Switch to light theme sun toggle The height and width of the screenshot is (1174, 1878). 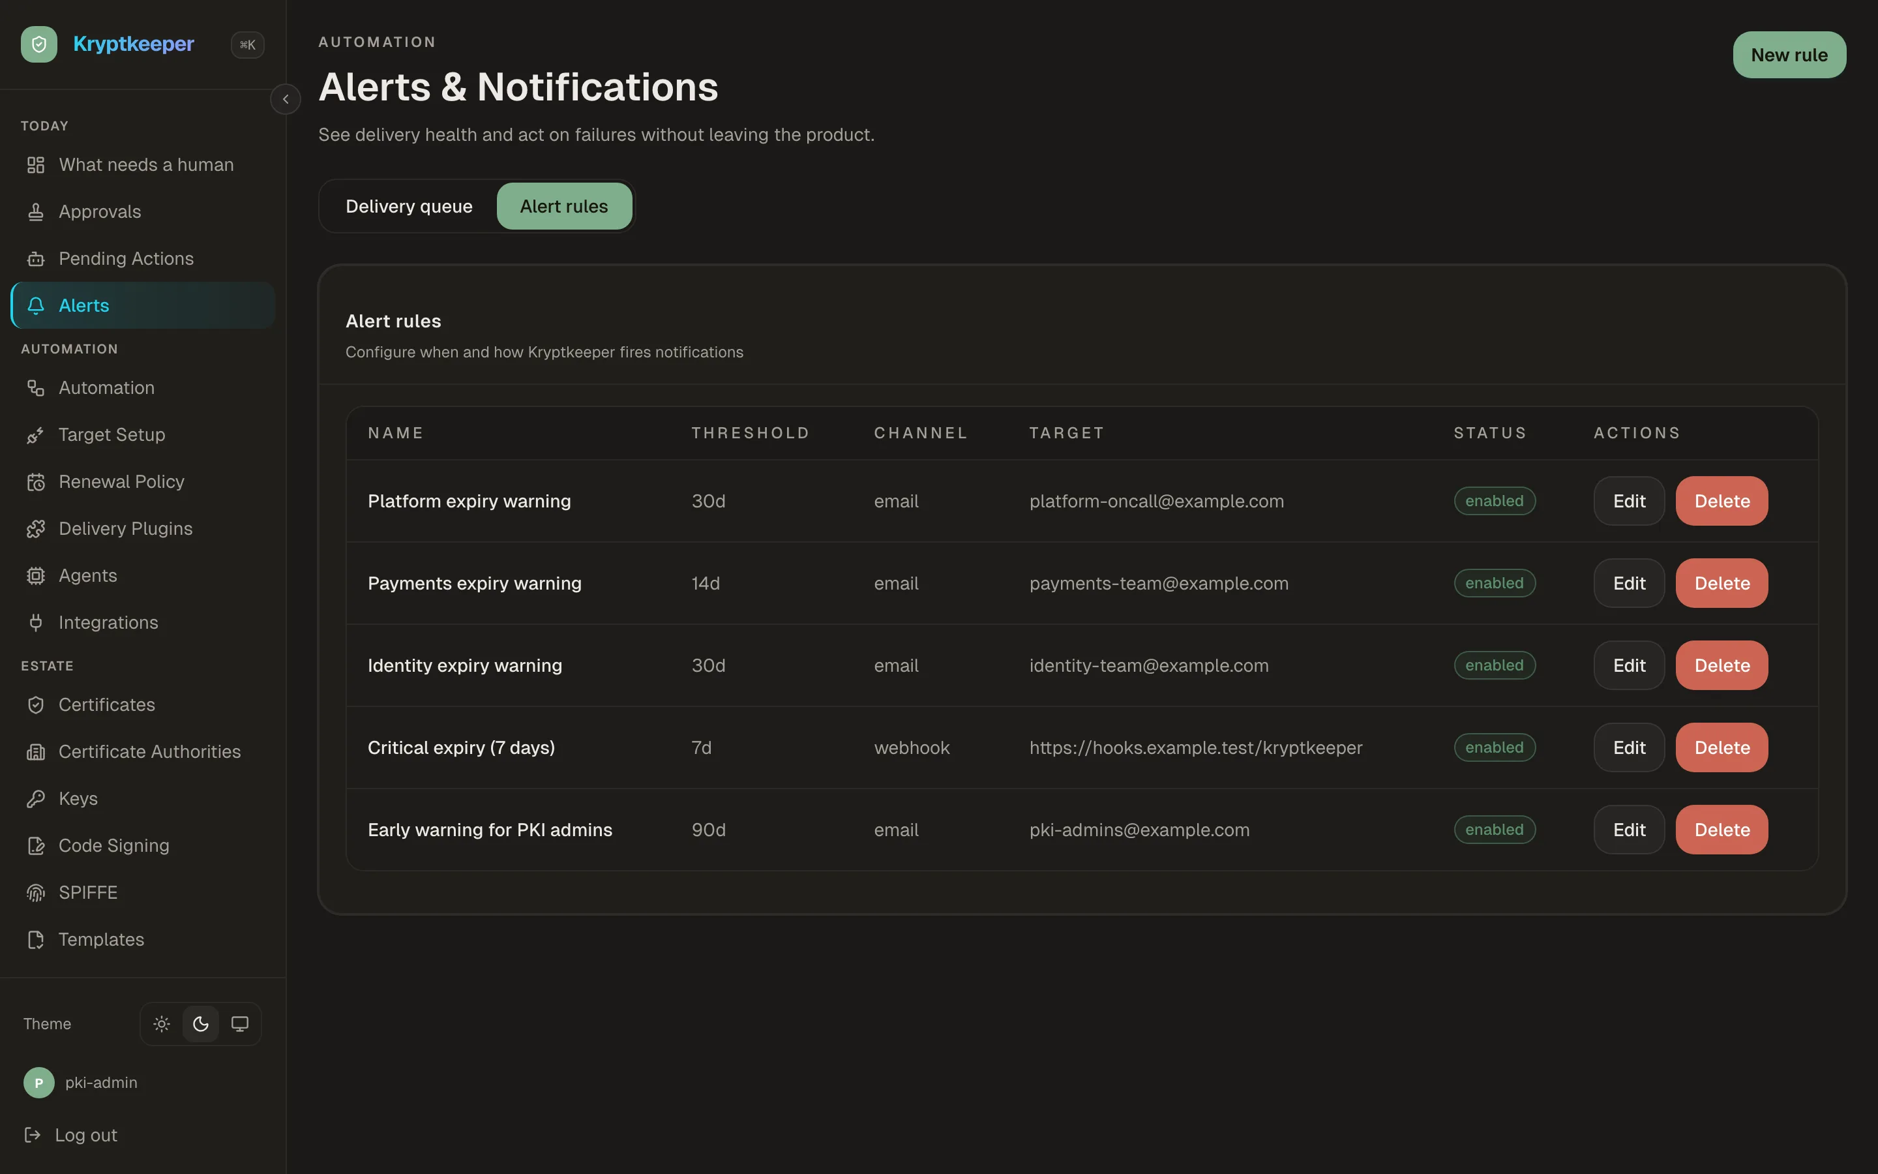(162, 1024)
